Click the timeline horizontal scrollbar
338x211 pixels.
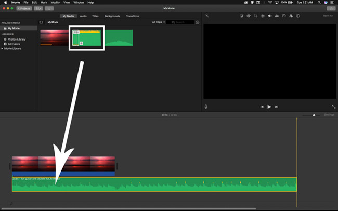tap(128, 208)
